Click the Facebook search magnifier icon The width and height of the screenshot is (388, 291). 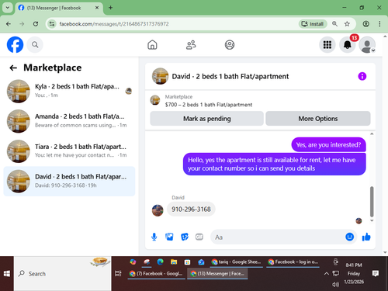coord(35,45)
